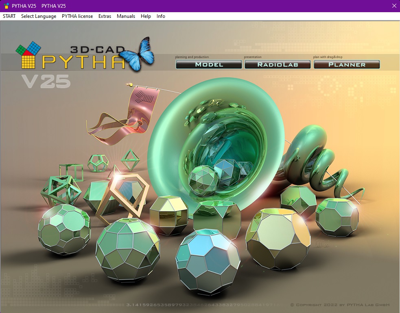Launch the MODEL module

[209, 65]
